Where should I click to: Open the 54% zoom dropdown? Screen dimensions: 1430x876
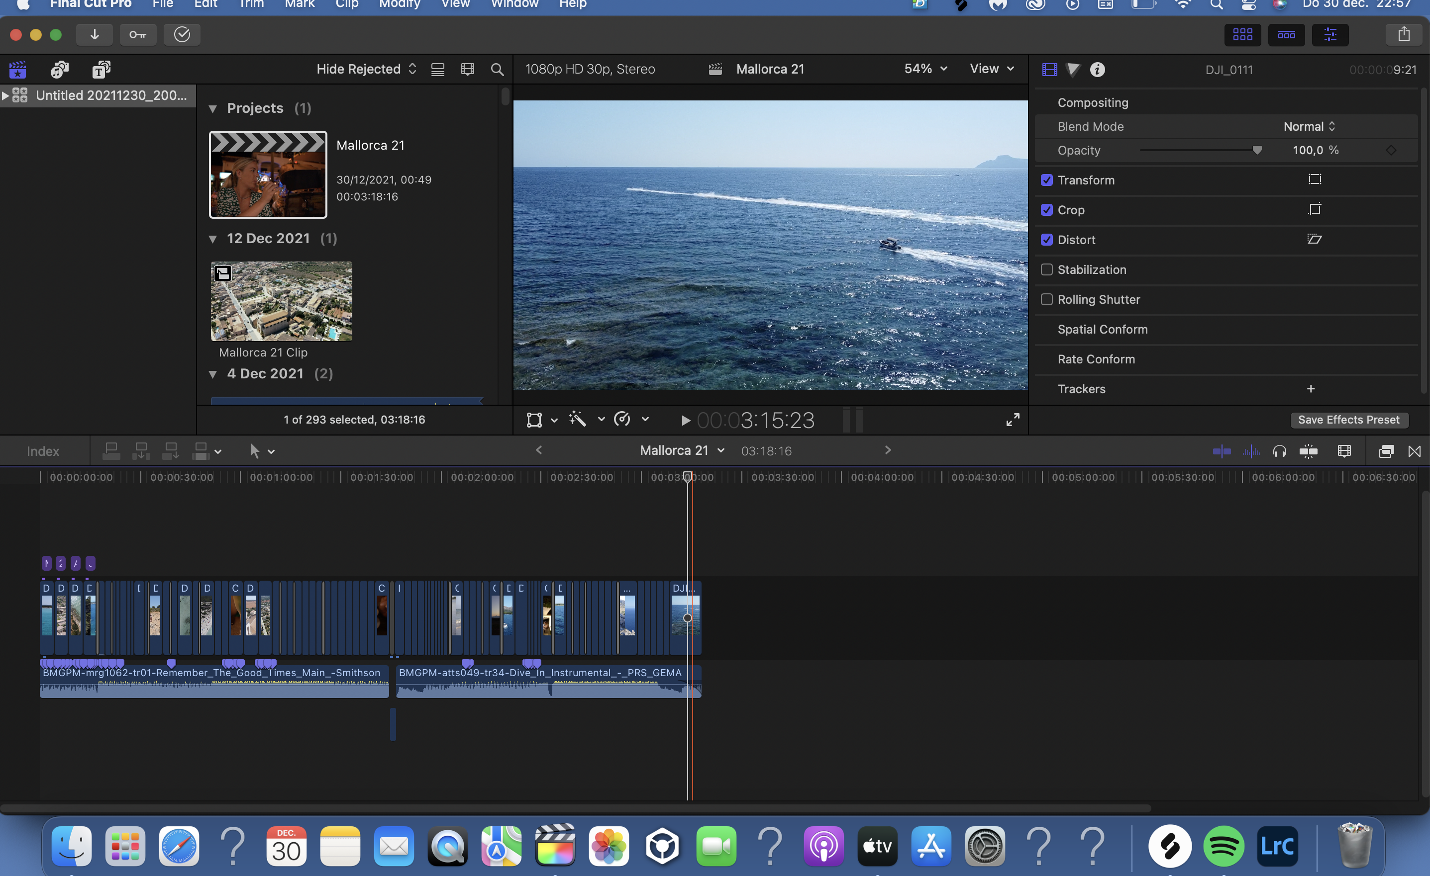click(925, 69)
